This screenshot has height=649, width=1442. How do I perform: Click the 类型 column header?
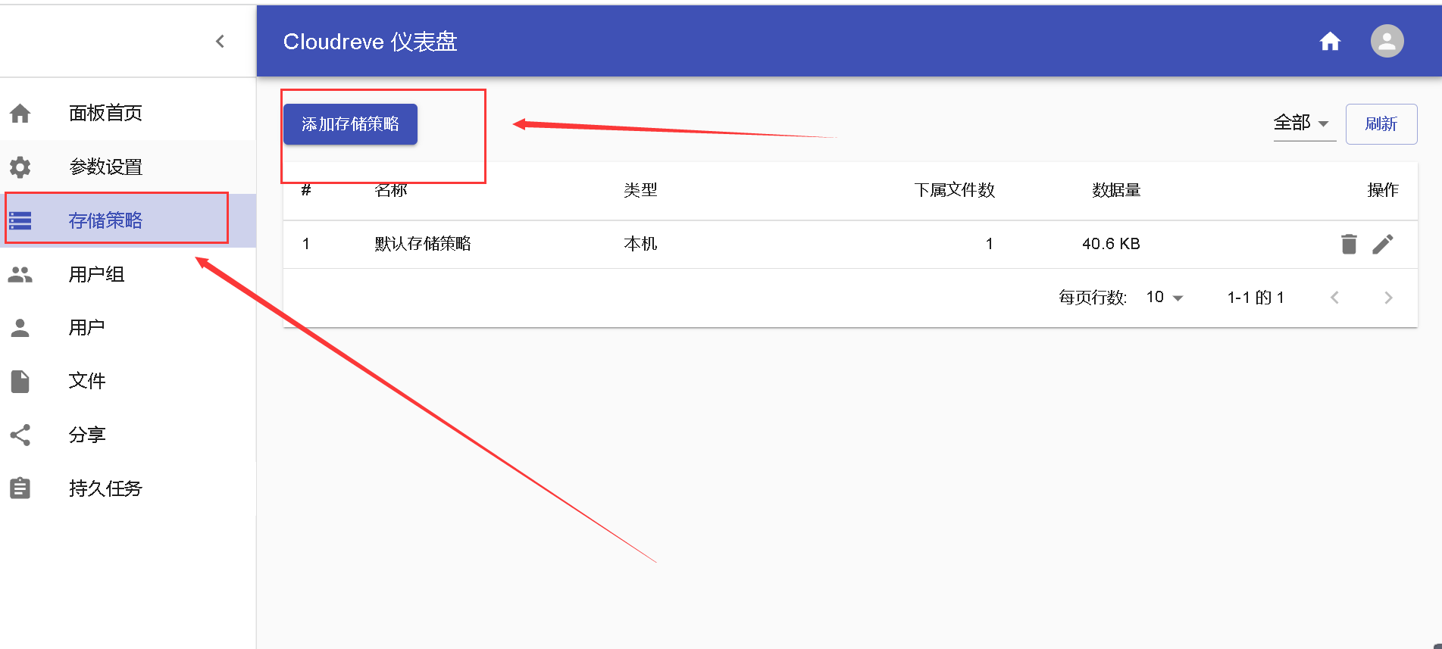click(640, 190)
